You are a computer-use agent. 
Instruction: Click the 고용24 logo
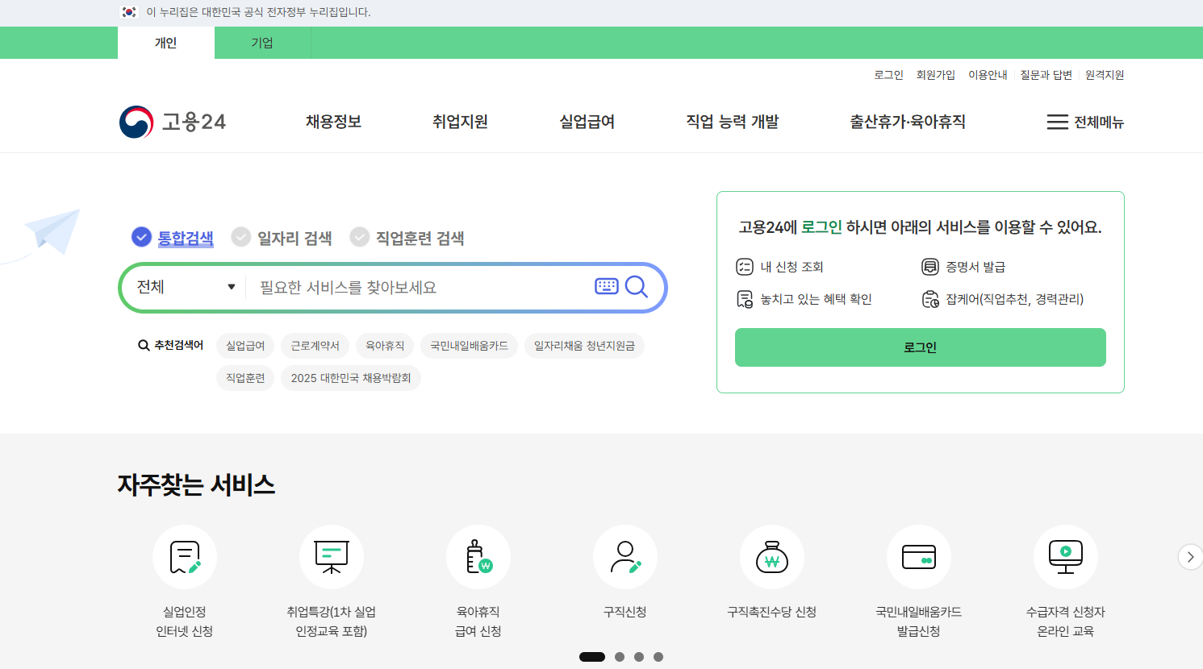(x=173, y=122)
